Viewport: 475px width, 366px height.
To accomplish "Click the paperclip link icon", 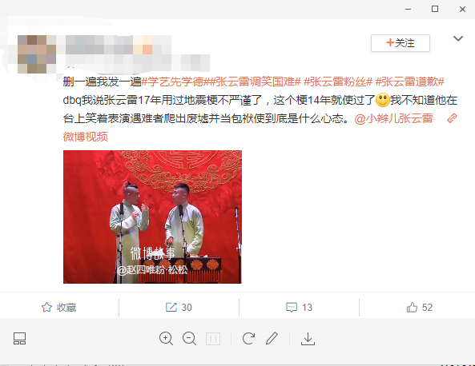I will click(x=452, y=118).
